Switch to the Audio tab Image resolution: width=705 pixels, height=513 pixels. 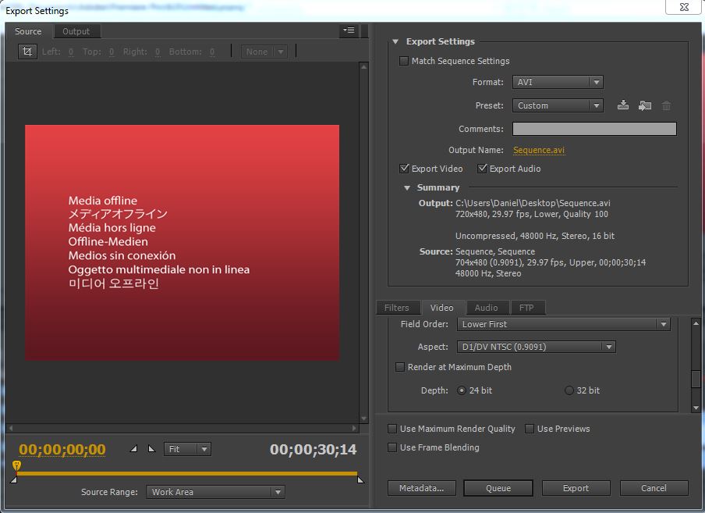[x=486, y=308]
